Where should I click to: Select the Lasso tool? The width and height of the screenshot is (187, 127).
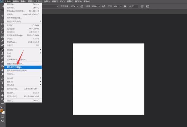coord(2,24)
